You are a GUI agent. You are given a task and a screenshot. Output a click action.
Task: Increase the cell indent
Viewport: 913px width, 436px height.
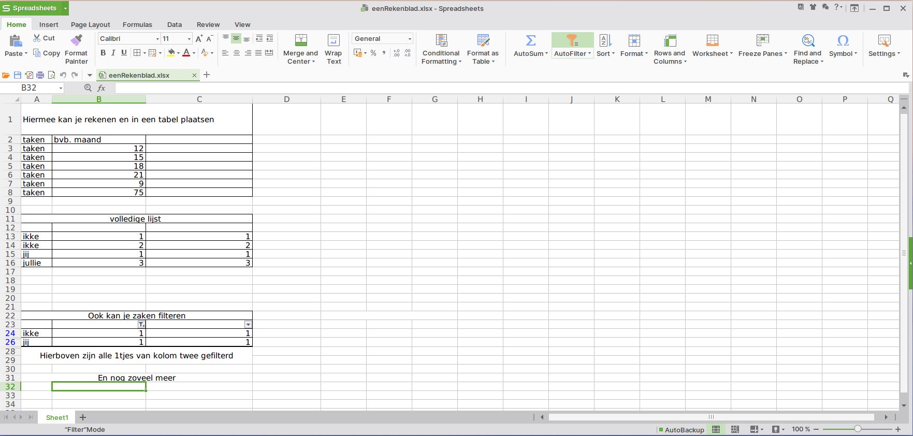pyautogui.click(x=269, y=39)
